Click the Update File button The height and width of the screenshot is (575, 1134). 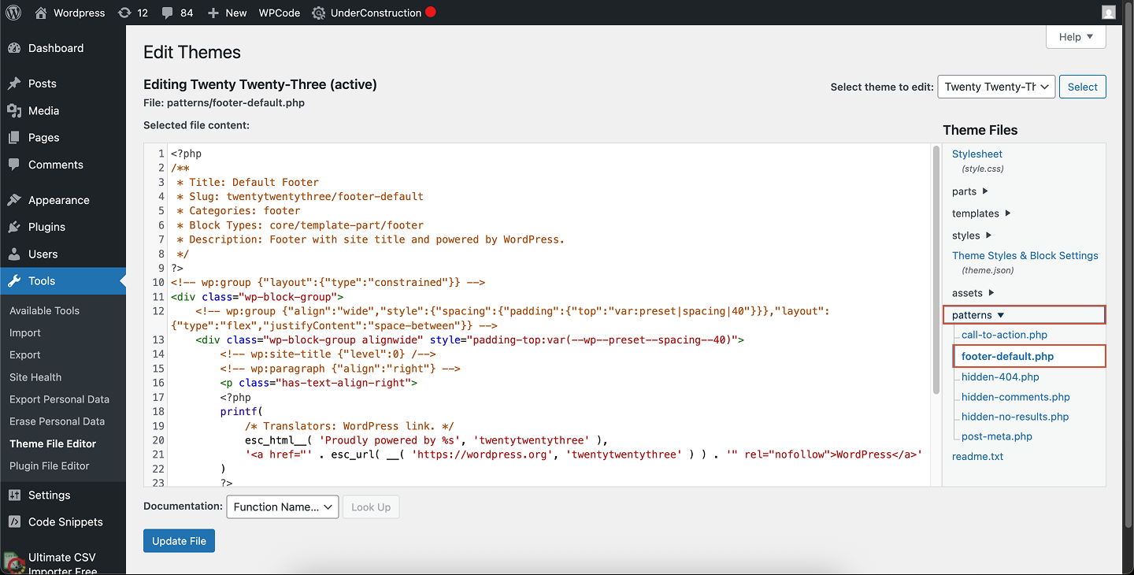click(179, 541)
